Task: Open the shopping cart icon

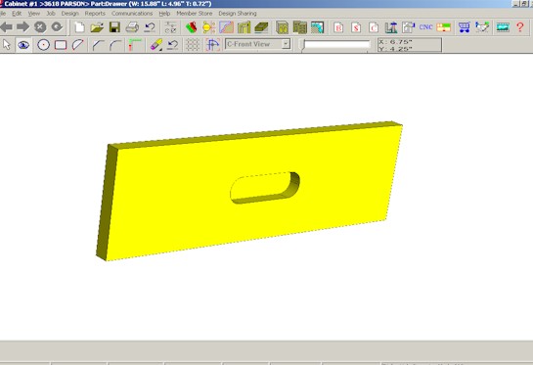Action: tap(464, 27)
